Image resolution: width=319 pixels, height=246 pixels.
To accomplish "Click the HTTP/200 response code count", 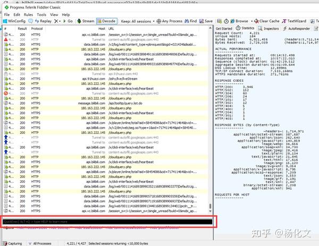I will pyautogui.click(x=234, y=87).
